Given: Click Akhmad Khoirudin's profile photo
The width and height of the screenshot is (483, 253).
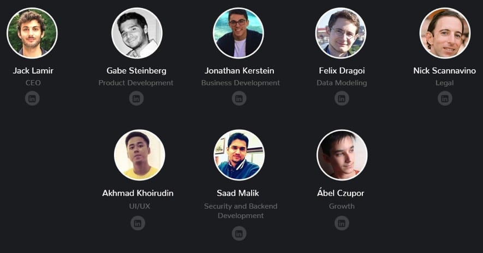Looking at the screenshot, I should click(x=140, y=155).
